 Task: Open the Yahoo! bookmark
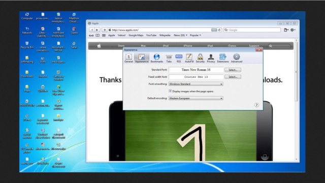[x=121, y=35]
